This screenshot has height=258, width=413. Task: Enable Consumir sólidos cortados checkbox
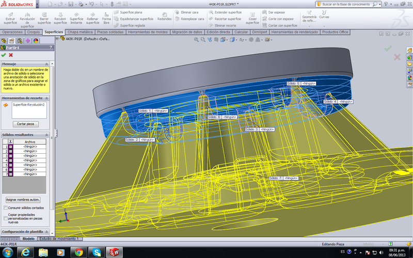(5, 208)
